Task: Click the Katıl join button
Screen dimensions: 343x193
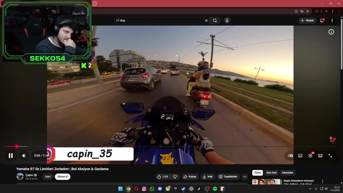Action: coord(48,177)
